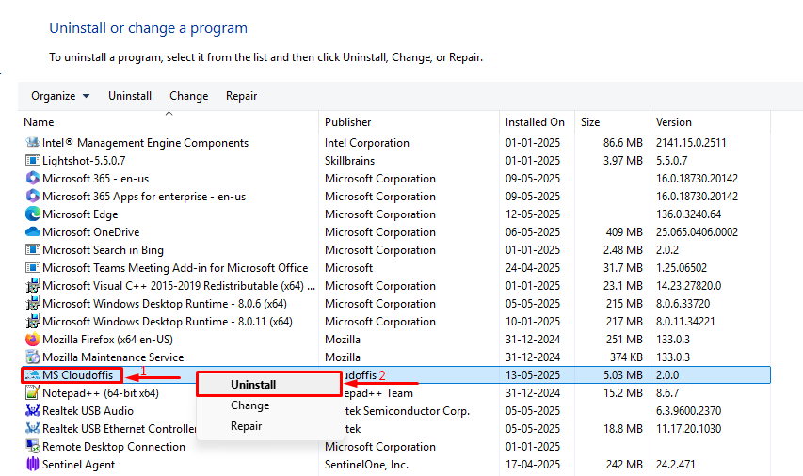Click version 24.2.471 cell
The width and height of the screenshot is (803, 476).
point(676,465)
